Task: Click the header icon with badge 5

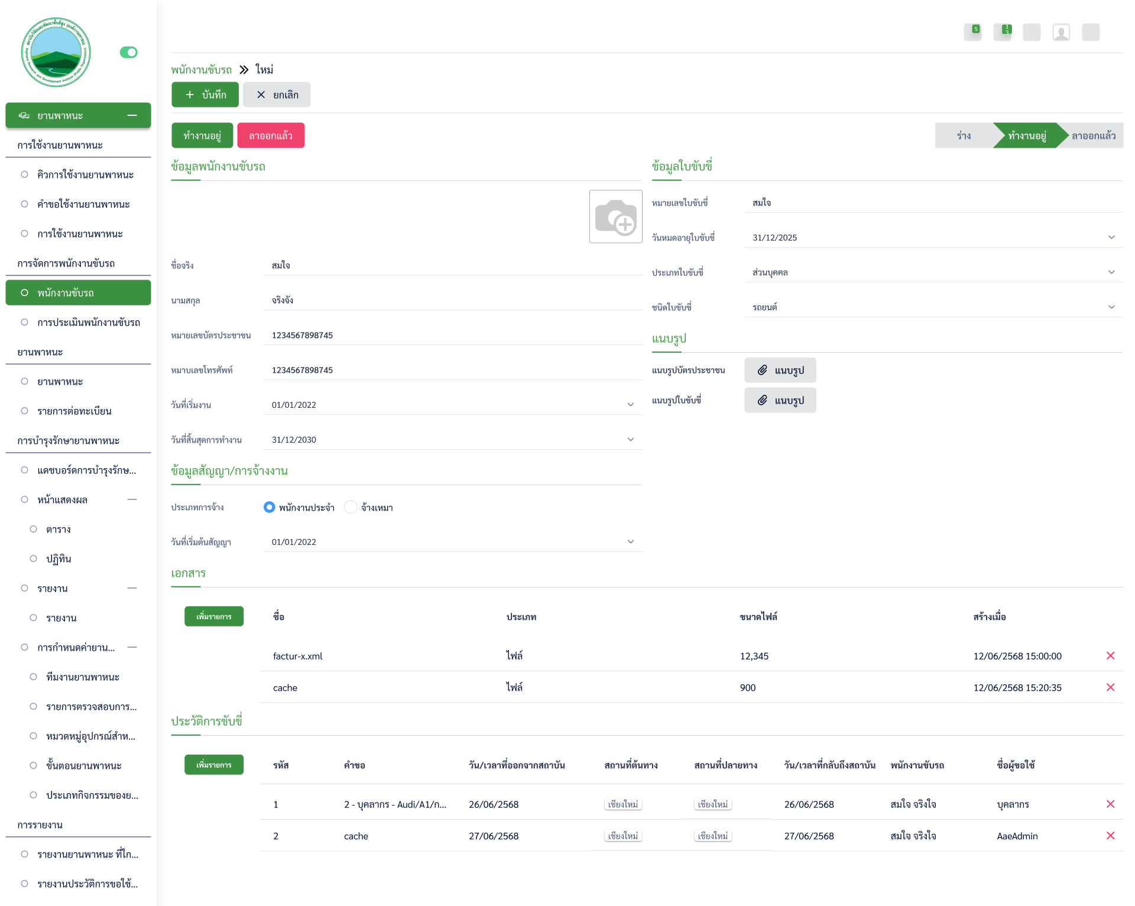Action: pyautogui.click(x=972, y=32)
